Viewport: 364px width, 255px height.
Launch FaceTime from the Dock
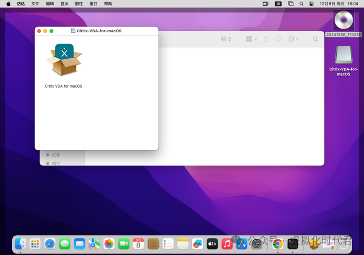pyautogui.click(x=124, y=244)
